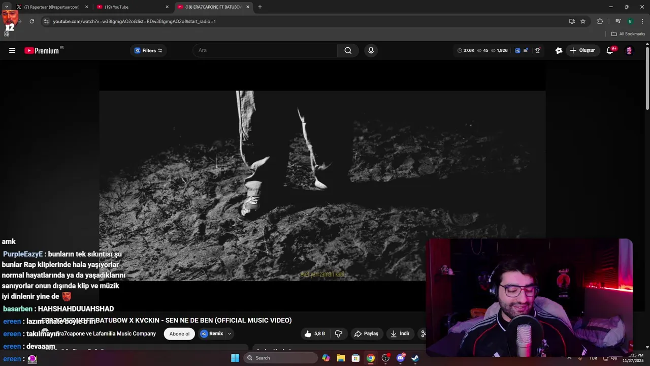Open the YouTube hamburger guide menu
Image resolution: width=650 pixels, height=366 pixels.
pos(12,50)
